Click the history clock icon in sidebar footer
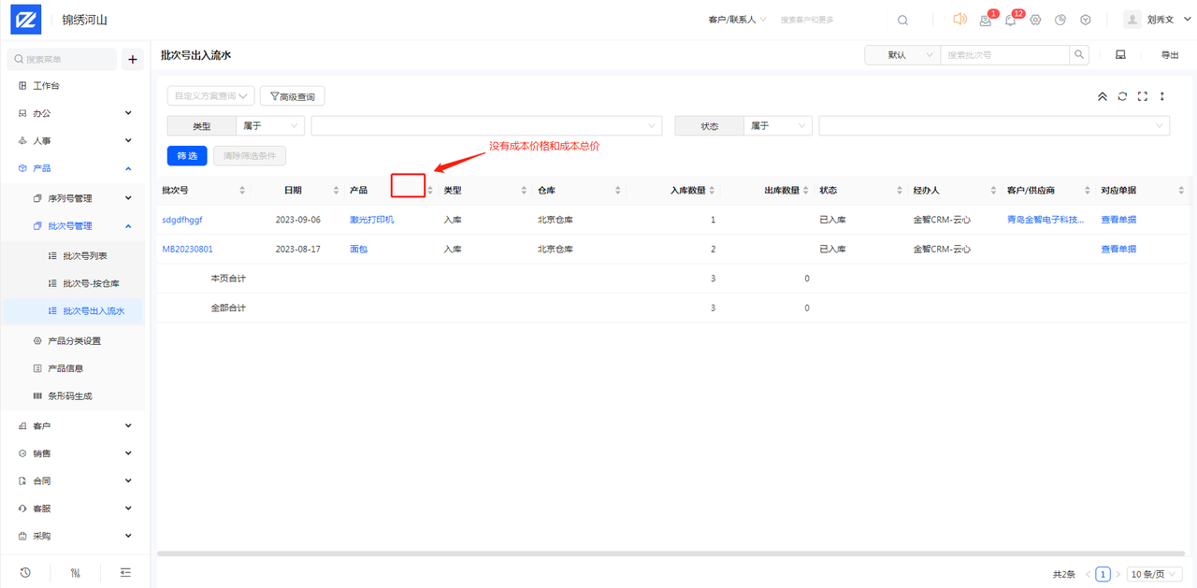Viewport: 1197px width, 588px height. point(25,573)
